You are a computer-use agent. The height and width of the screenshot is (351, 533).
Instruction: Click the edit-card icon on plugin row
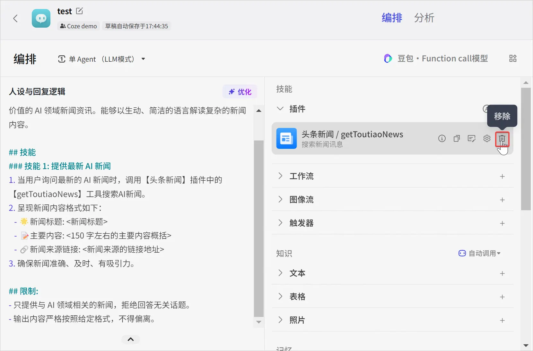472,139
